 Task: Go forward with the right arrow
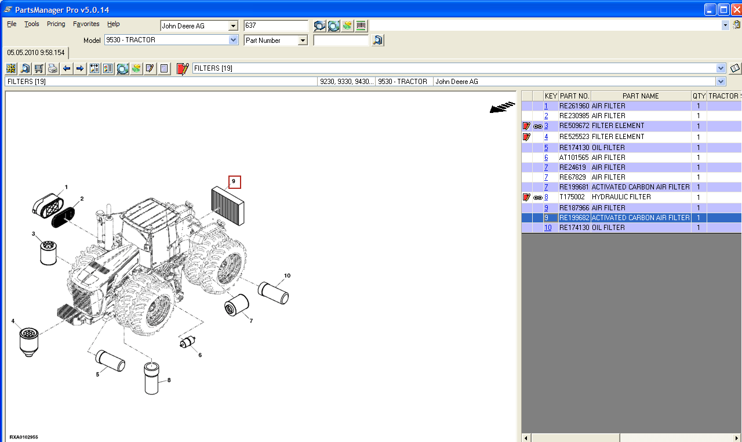click(80, 68)
